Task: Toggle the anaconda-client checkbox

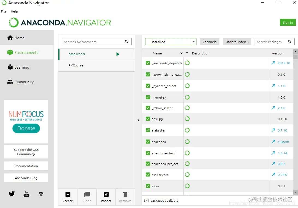Action: click(148, 153)
